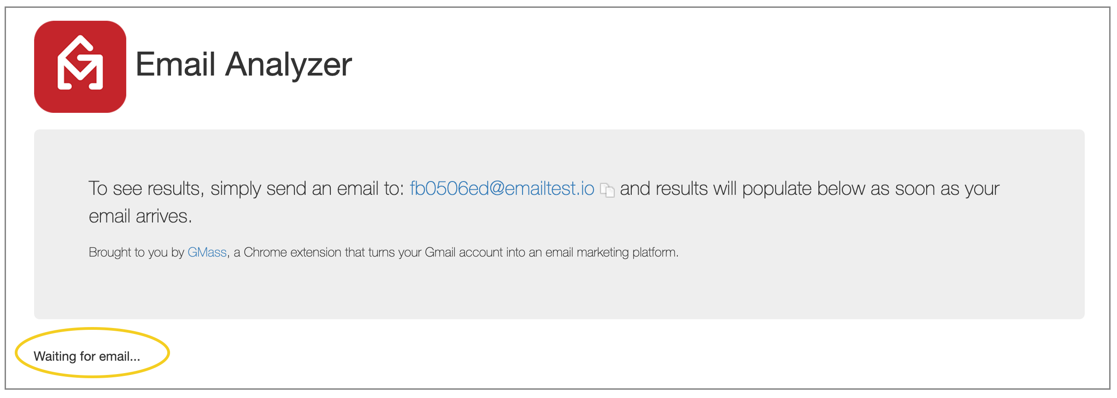1117x398 pixels.
Task: Click the "Brought to you by" text
Action: [136, 252]
